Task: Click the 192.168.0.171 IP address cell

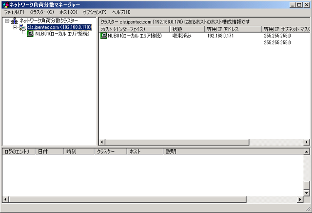Action: click(x=220, y=36)
